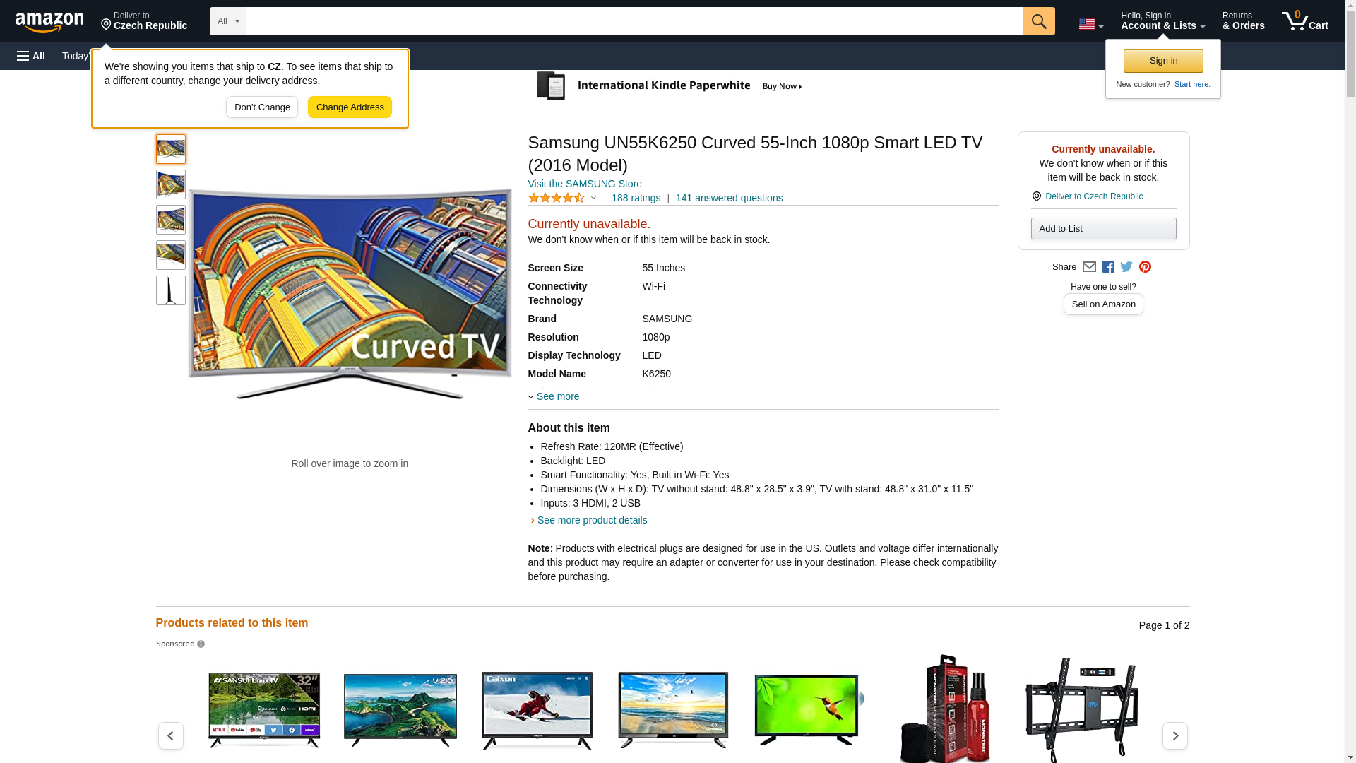
Task: Open star rating breakdown dropdown arrow
Action: 593,199
